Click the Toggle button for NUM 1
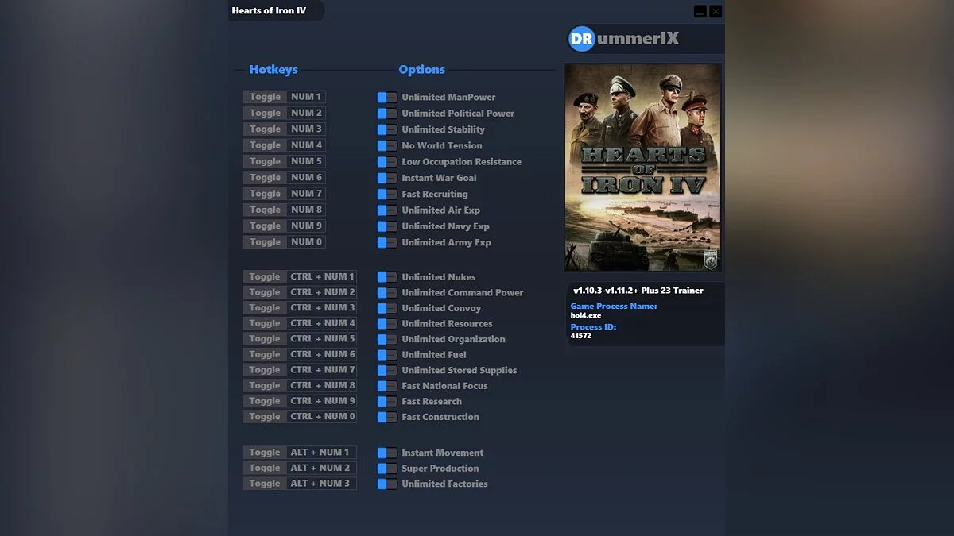This screenshot has width=954, height=536. click(x=265, y=97)
